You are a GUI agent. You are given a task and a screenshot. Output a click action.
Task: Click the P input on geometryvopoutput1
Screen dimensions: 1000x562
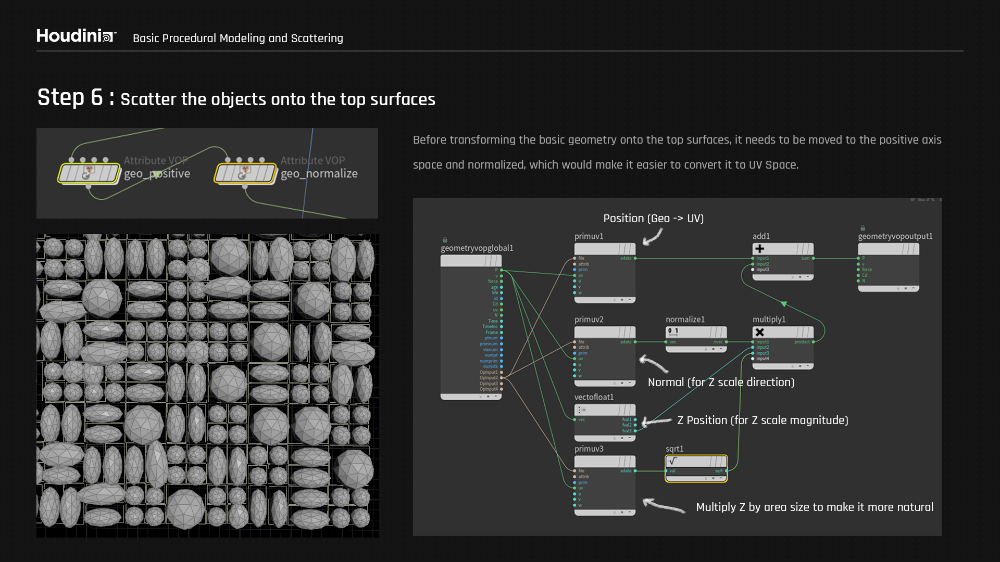pos(859,258)
